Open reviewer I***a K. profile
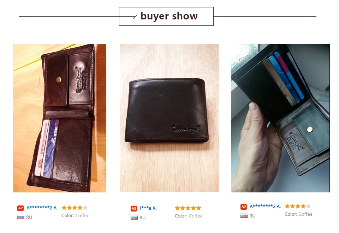 tap(148, 208)
